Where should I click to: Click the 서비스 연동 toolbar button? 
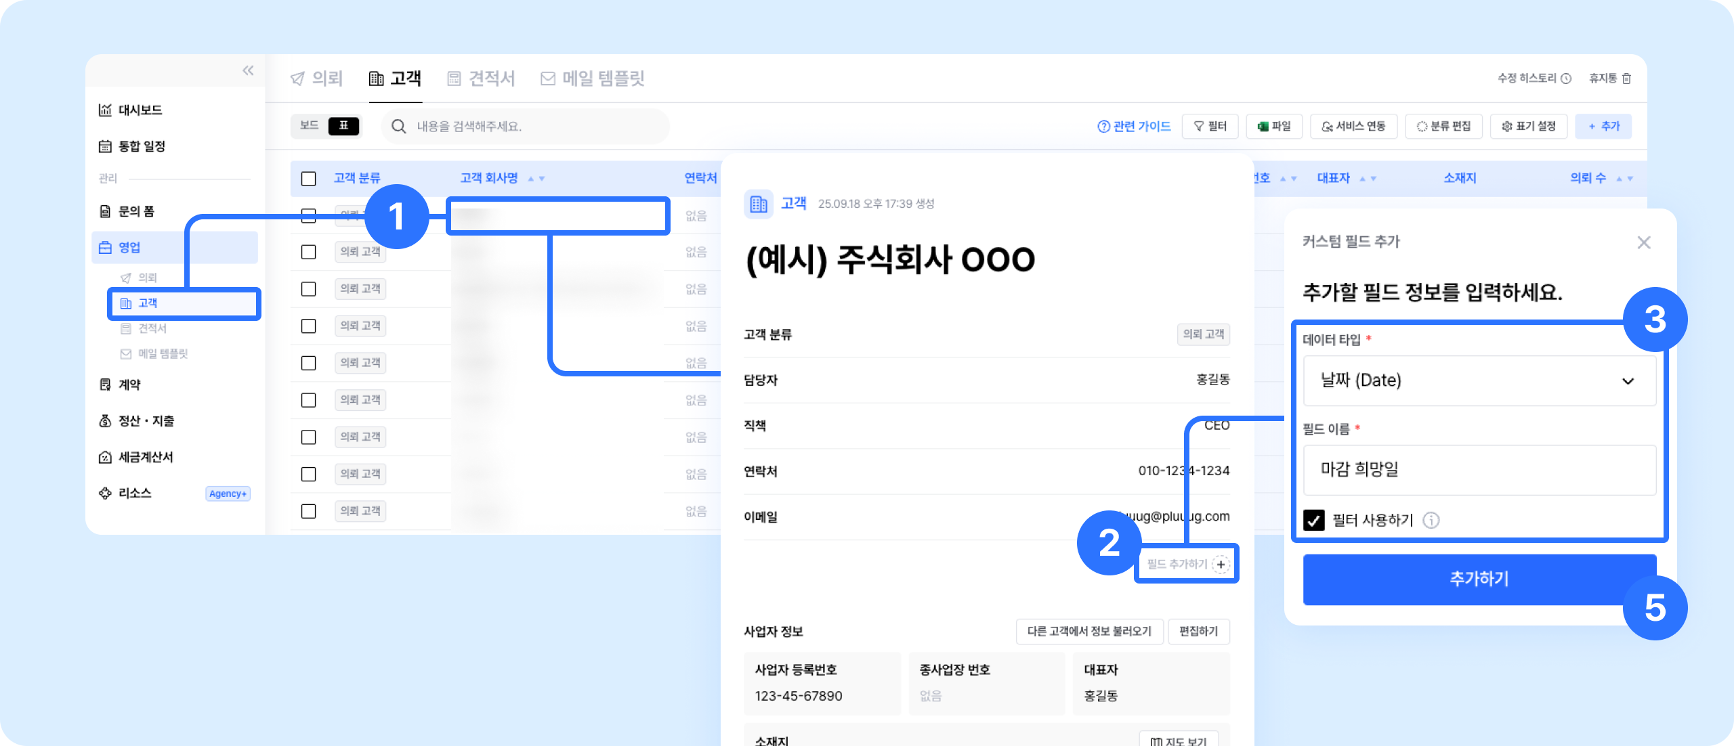(1353, 126)
